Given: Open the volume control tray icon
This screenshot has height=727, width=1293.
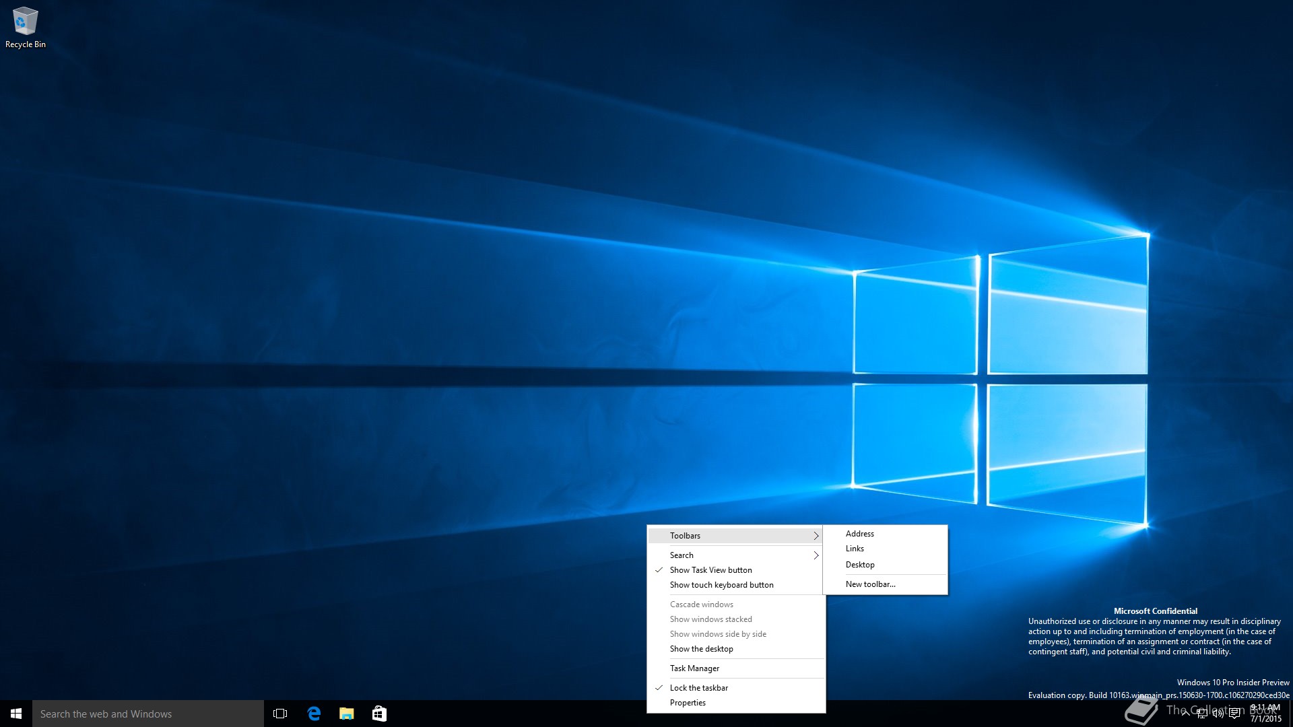Looking at the screenshot, I should coord(1218,714).
